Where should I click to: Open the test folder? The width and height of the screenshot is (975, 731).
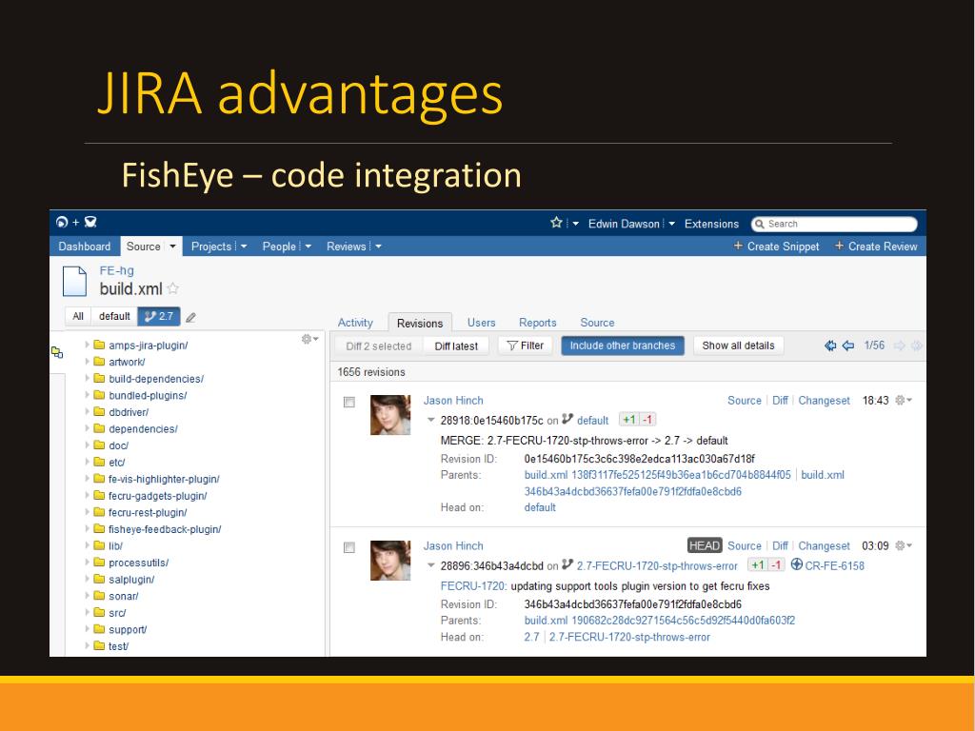point(118,646)
